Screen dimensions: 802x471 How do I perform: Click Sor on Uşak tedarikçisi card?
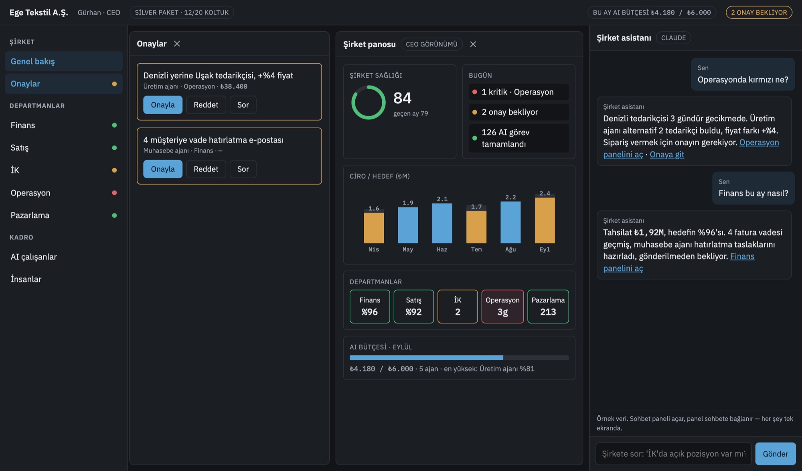pos(243,105)
